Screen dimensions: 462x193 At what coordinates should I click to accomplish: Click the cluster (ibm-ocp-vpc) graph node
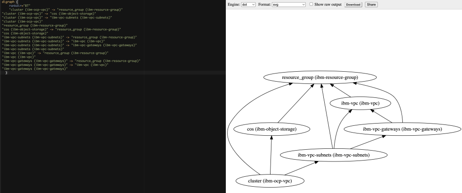(x=270, y=181)
